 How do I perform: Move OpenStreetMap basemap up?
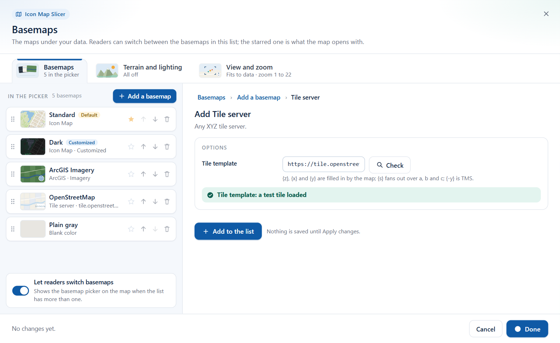click(143, 202)
